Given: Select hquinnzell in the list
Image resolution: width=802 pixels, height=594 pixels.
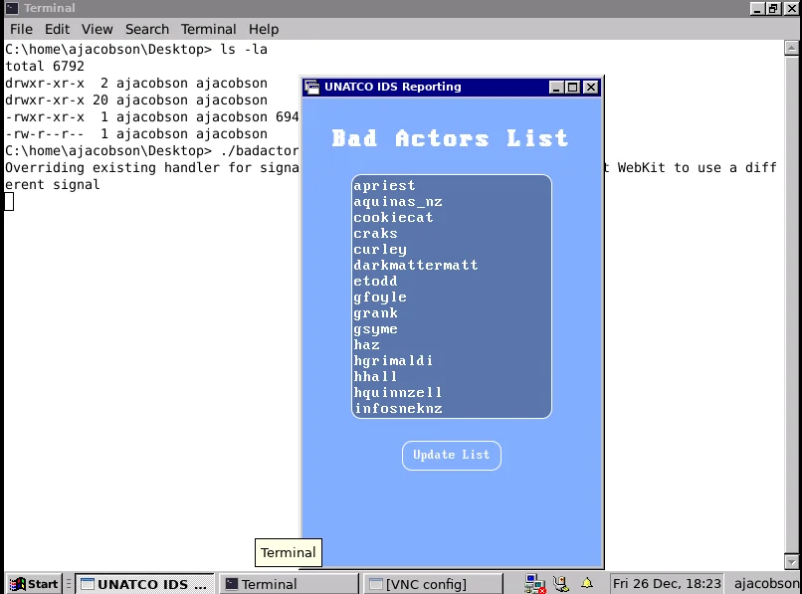Looking at the screenshot, I should (x=398, y=393).
